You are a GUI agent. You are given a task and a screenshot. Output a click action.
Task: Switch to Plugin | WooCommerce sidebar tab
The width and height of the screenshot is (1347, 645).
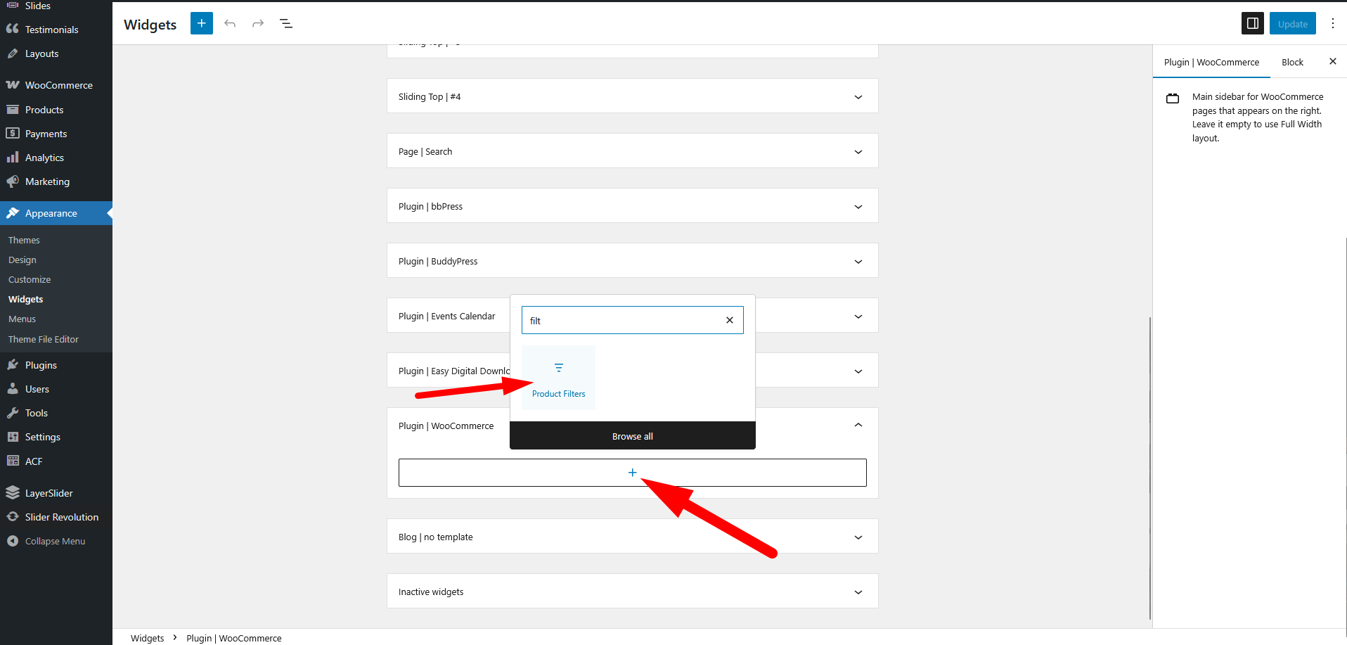1211,62
